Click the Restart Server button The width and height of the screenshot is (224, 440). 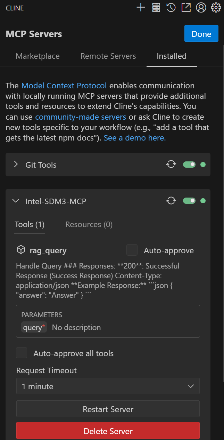108,409
